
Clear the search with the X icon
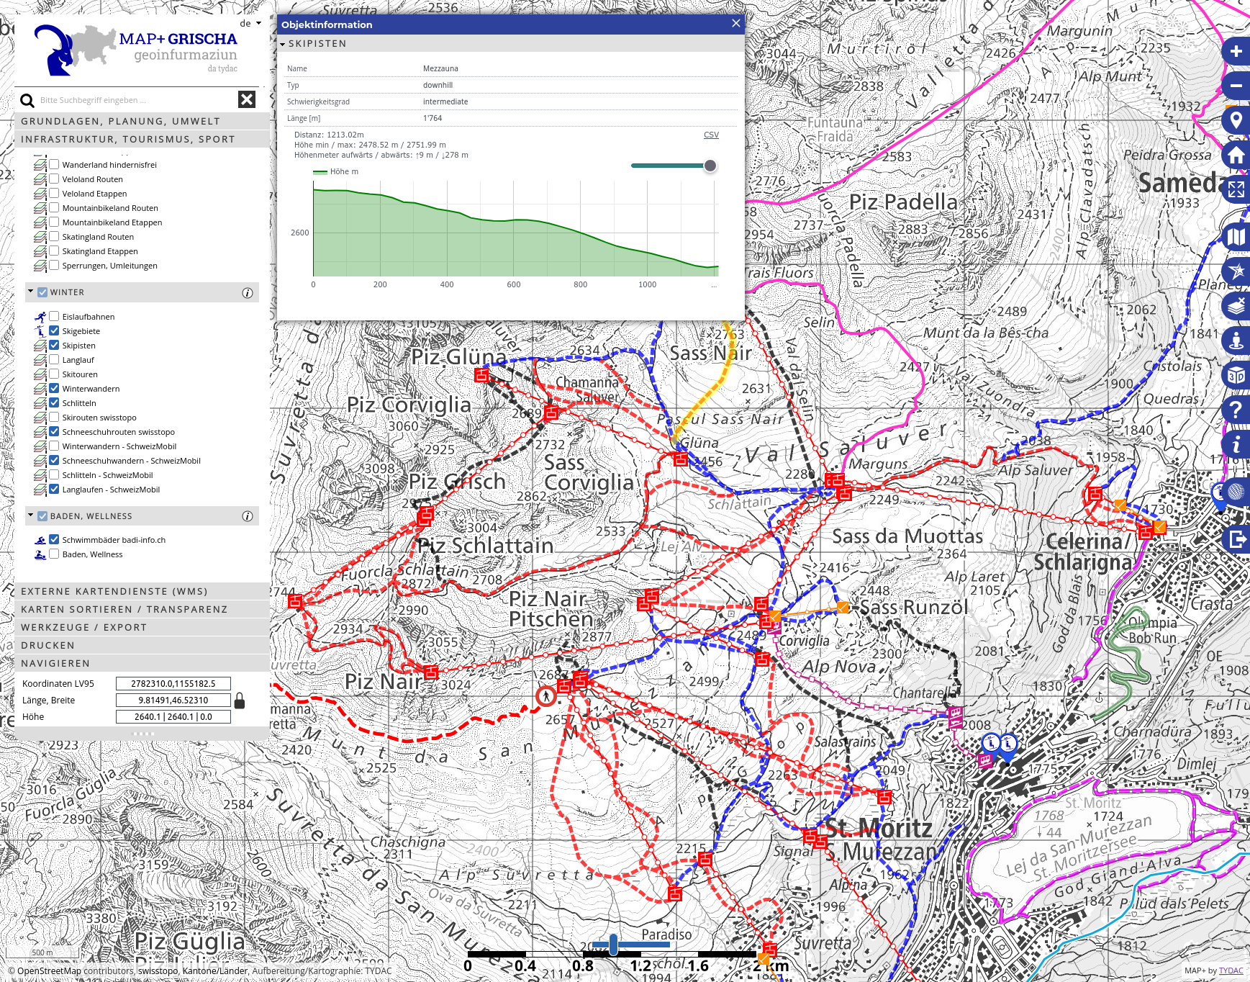pyautogui.click(x=247, y=99)
